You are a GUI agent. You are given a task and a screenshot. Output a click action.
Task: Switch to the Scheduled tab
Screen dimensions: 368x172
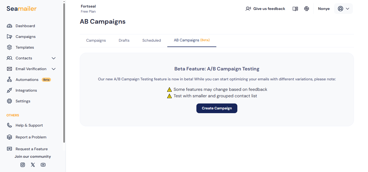coord(151,40)
